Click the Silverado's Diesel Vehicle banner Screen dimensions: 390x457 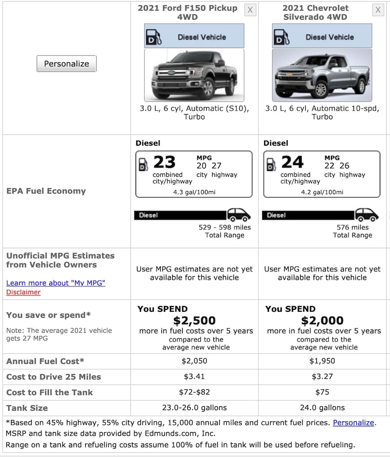coord(330,37)
